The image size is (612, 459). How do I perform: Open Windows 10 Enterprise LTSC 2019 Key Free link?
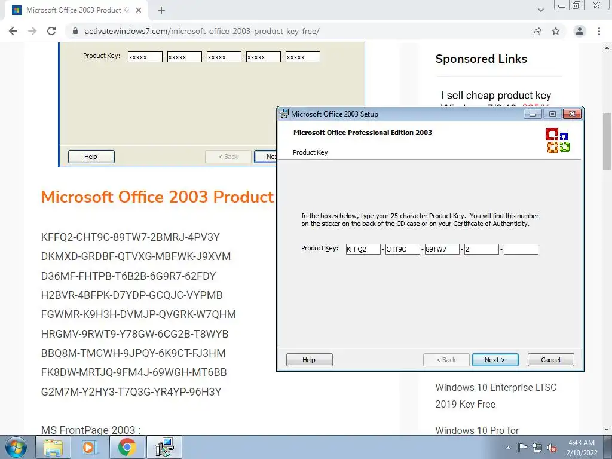496,396
